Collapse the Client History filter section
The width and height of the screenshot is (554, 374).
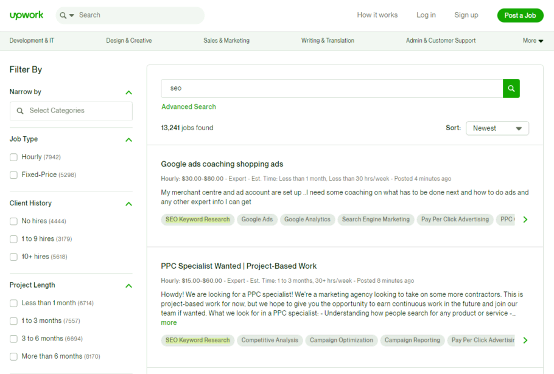click(x=128, y=204)
